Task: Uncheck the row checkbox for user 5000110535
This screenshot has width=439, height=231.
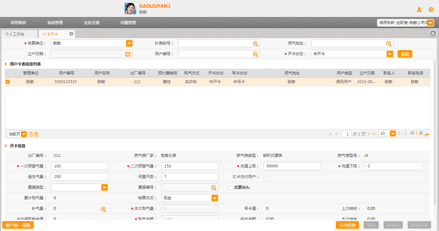Action: point(8,82)
